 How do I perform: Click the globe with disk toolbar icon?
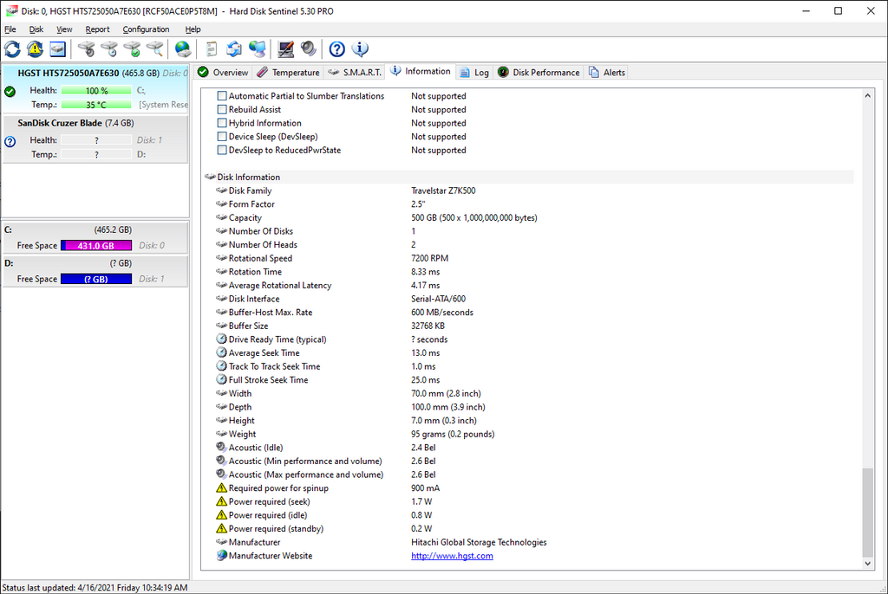[183, 49]
